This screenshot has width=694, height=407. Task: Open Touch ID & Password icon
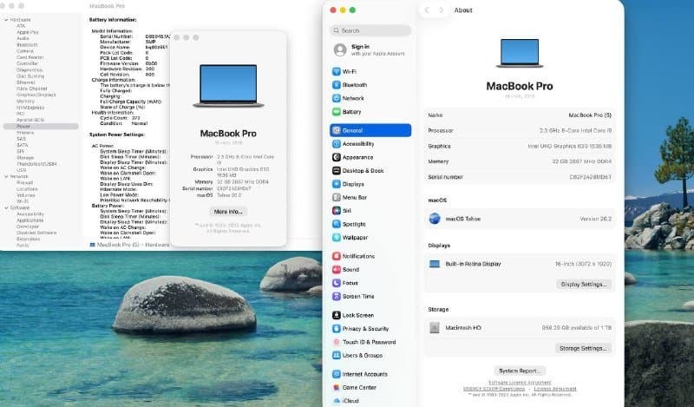[337, 342]
